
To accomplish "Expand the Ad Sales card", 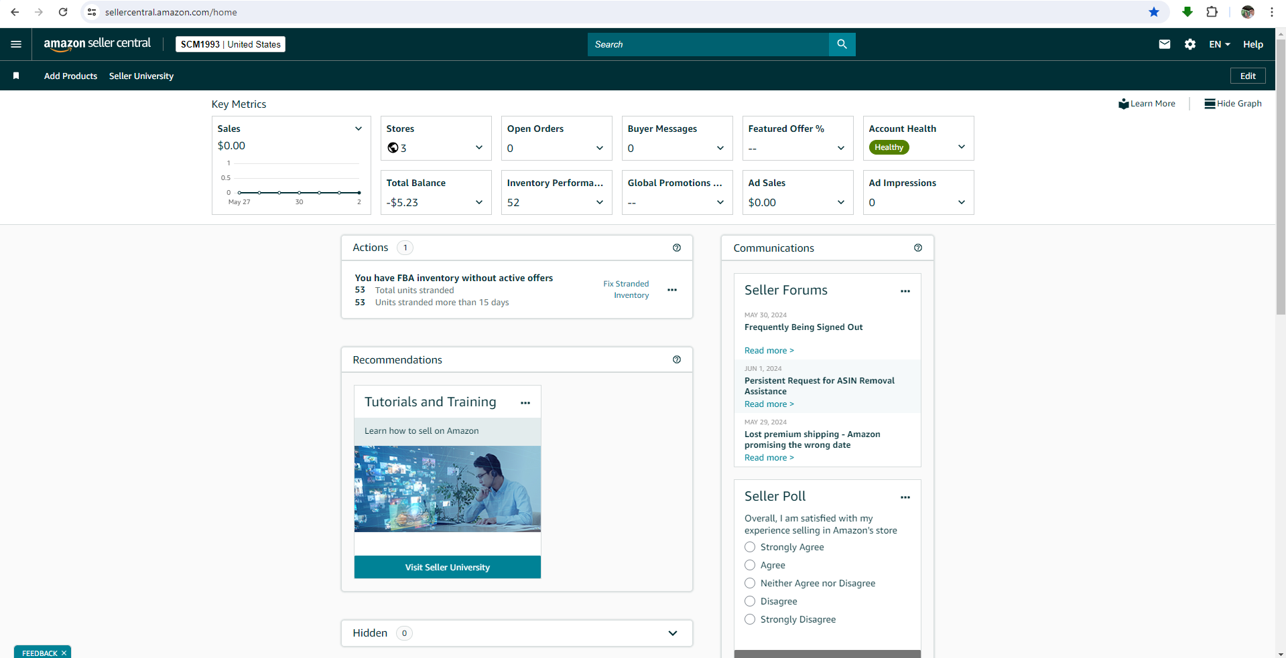I will click(x=841, y=202).
